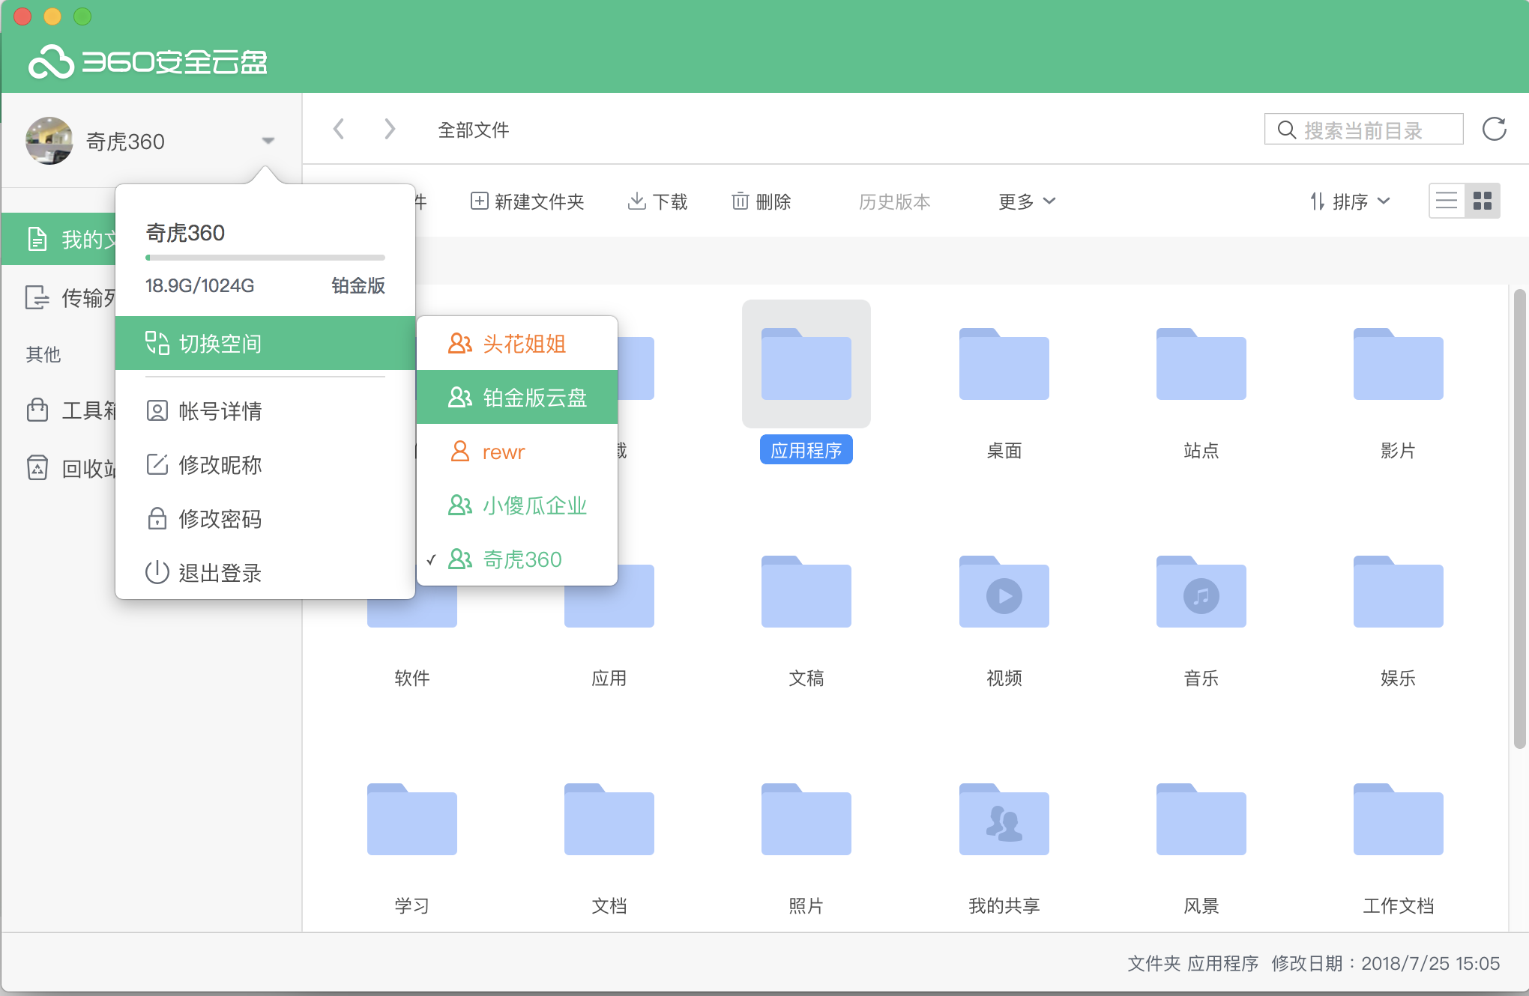The image size is (1529, 996).
Task: Open the 音乐 folder with note symbol
Action: (1201, 592)
